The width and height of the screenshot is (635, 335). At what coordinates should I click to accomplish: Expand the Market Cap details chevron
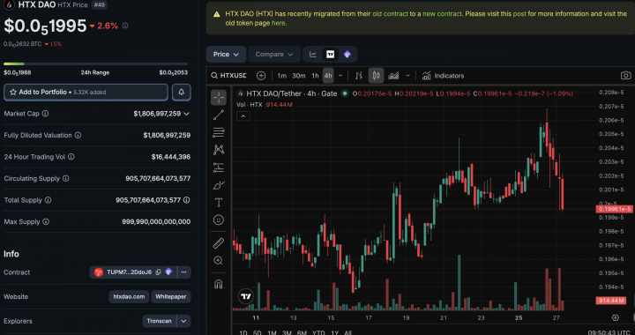pyautogui.click(x=186, y=114)
